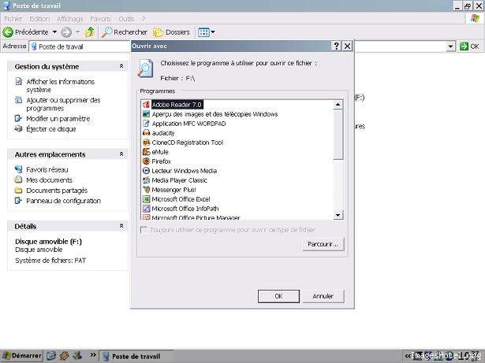Screen dimensions: 485x363
Task: Click program list scrollbar up arrow
Action: click(x=338, y=105)
